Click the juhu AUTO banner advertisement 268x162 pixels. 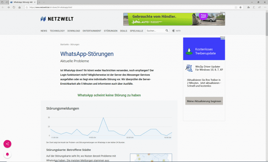[174, 19]
